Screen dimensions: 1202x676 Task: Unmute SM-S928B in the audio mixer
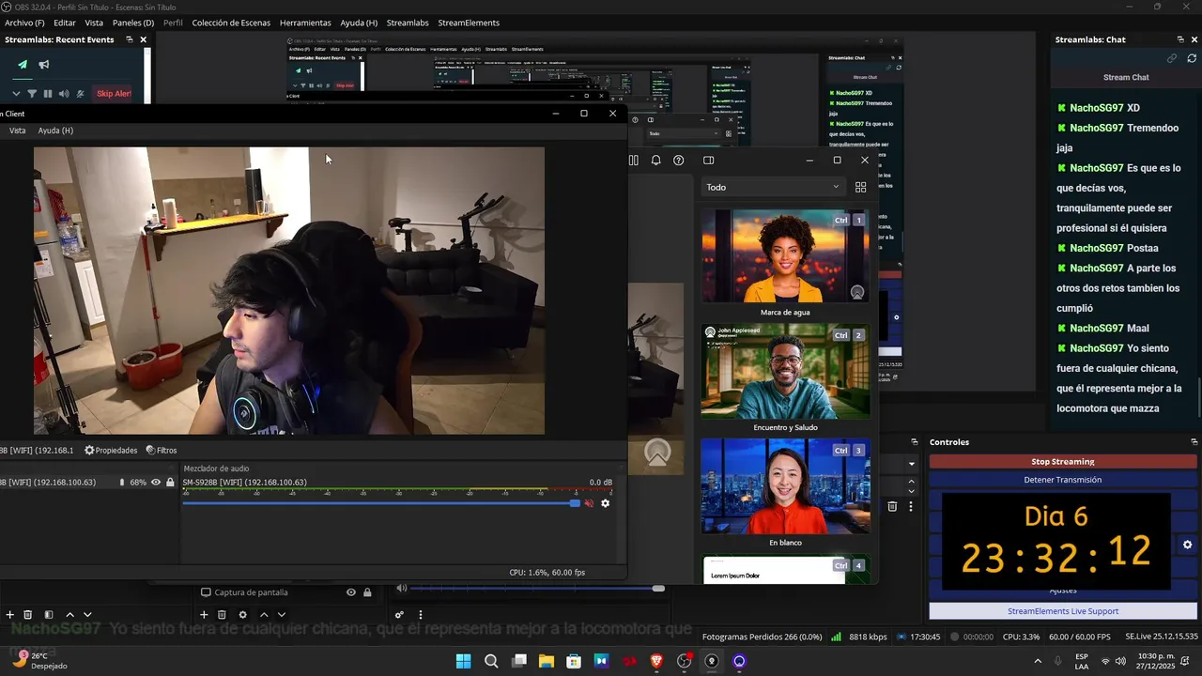[589, 503]
